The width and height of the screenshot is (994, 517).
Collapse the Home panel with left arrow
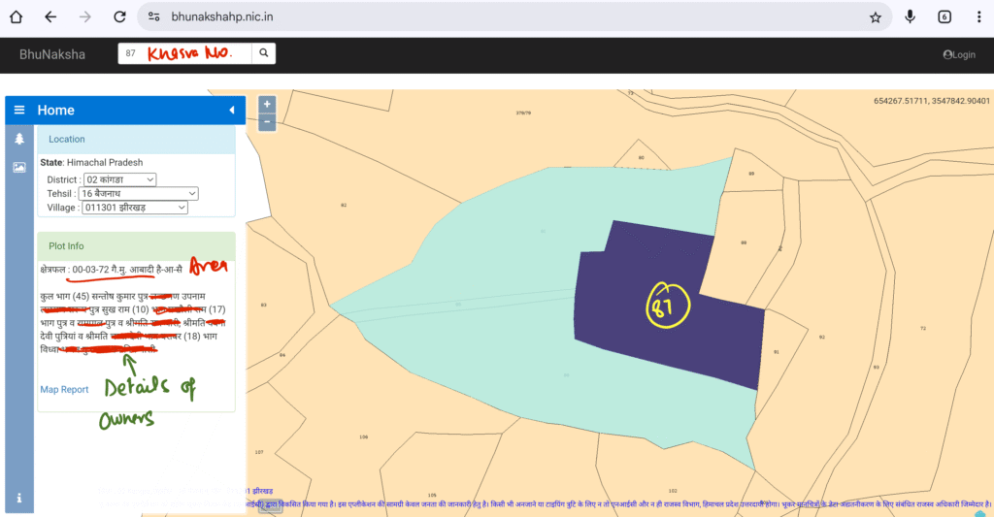coord(231,111)
